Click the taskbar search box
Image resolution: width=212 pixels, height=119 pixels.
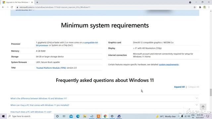(x=30, y=116)
